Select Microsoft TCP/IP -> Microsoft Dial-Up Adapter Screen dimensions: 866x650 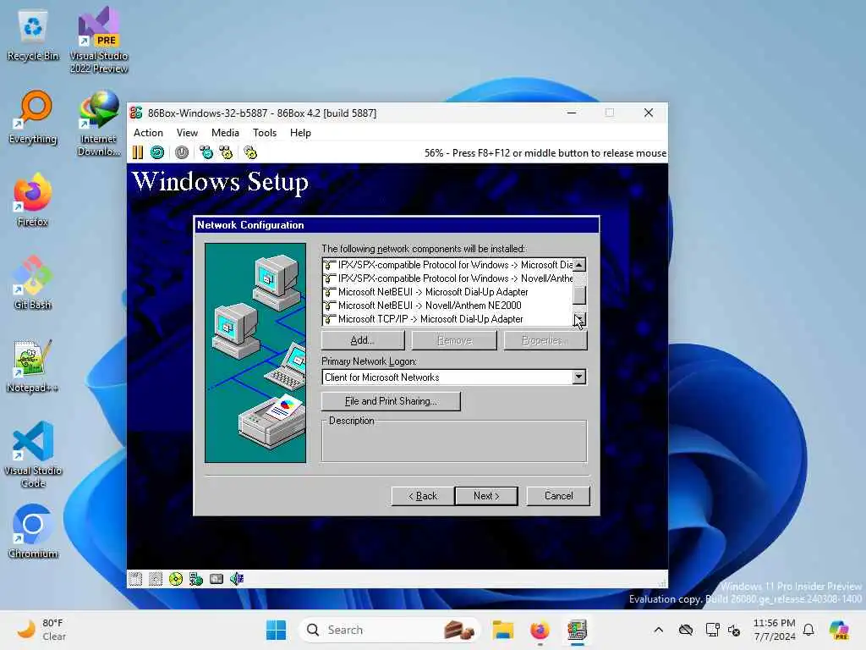447,319
